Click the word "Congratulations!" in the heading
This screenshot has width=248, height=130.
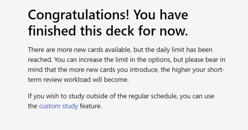click(78, 15)
